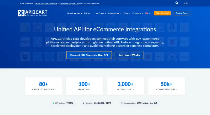Click the Unified API for eCommerce Integrations heading
The height and width of the screenshot is (115, 210).
105,29
